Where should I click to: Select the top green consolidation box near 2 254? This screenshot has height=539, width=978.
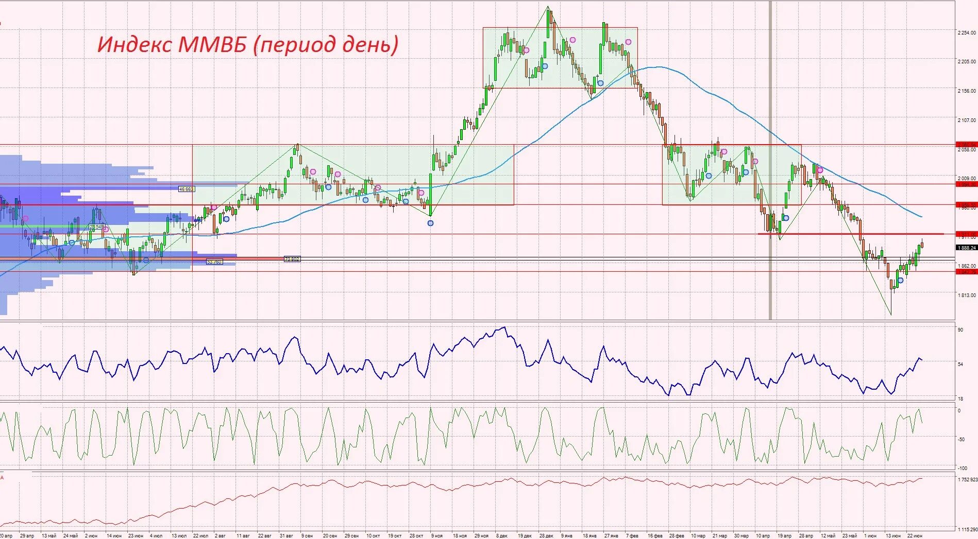coord(560,58)
